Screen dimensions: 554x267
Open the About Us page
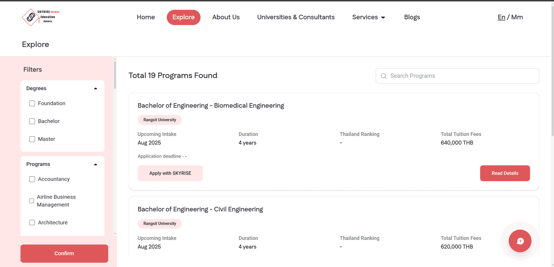coord(226,17)
